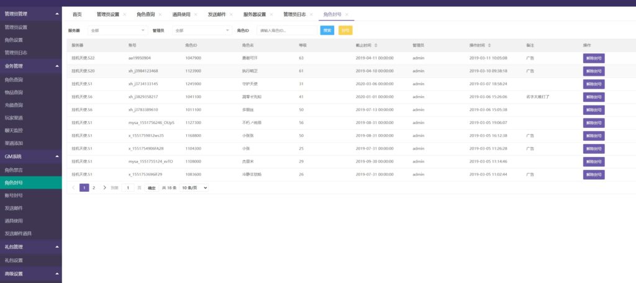Collapse the 管理员管理 sidebar section

coord(57,14)
